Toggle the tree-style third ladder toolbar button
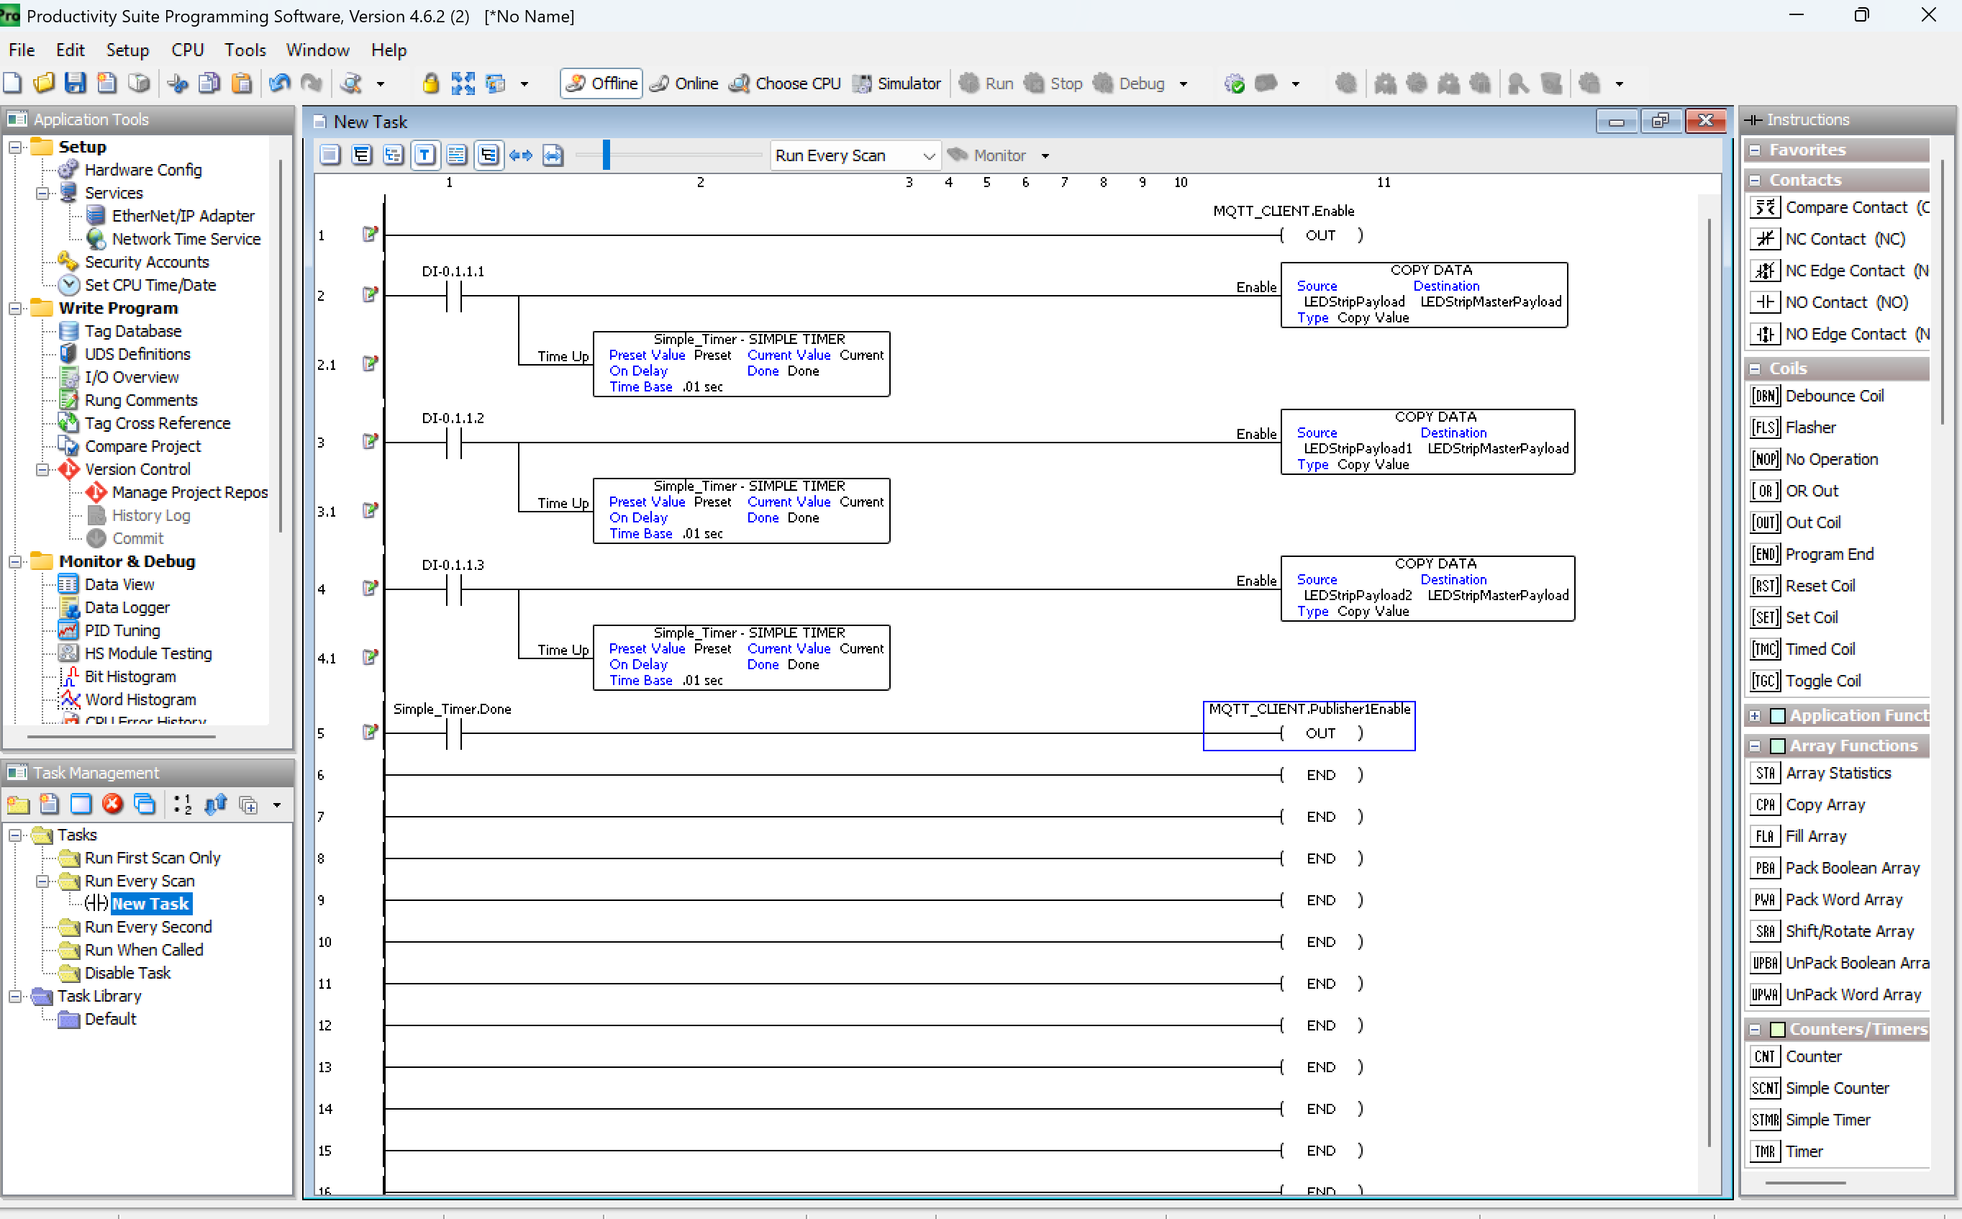Image resolution: width=1962 pixels, height=1219 pixels. click(x=394, y=155)
